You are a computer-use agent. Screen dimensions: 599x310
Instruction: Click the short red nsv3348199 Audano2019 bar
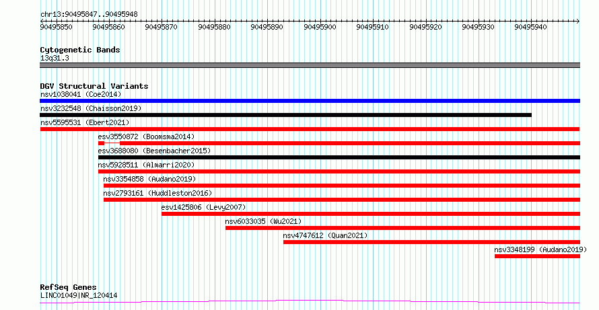pos(538,256)
